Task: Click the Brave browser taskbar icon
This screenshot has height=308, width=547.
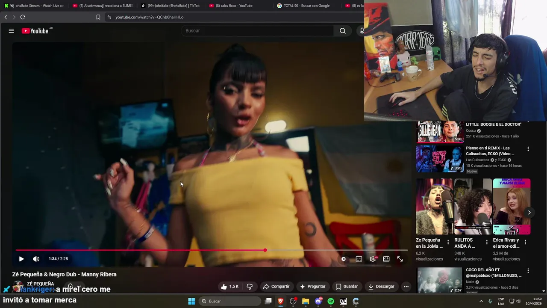Action: 280,301
